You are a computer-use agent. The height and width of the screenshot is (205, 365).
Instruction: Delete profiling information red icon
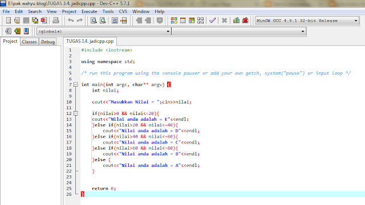[245, 20]
